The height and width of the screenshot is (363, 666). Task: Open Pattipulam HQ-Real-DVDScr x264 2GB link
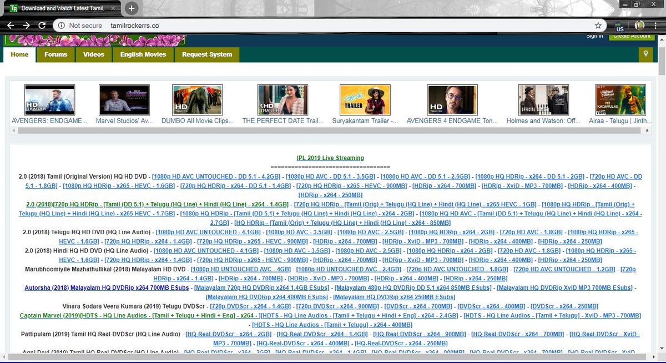[x=228, y=334]
